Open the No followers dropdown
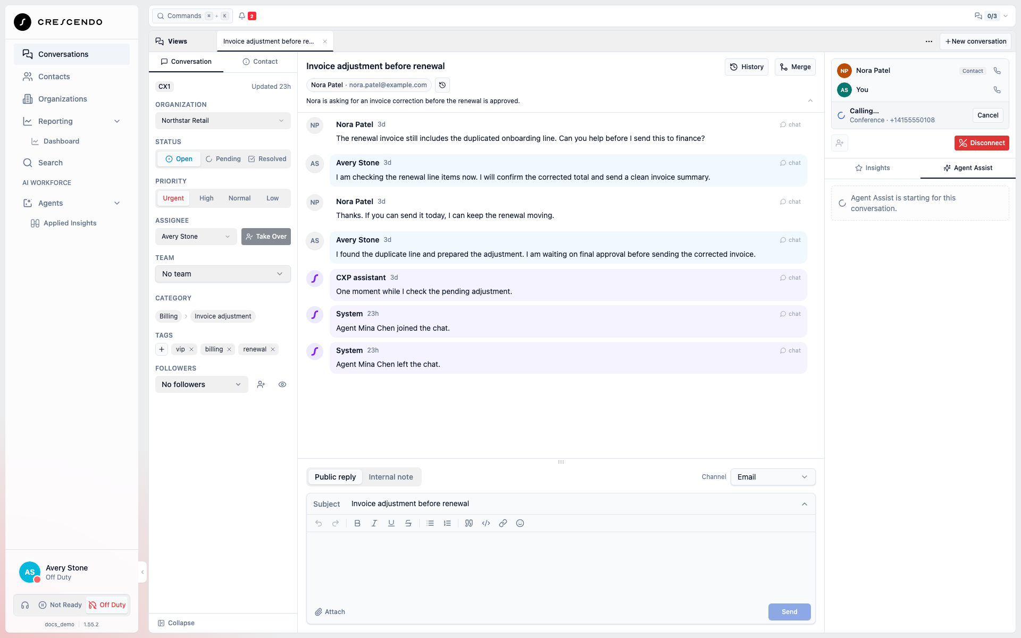 tap(202, 384)
